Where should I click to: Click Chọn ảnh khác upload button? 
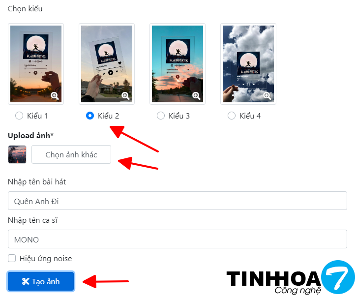pyautogui.click(x=71, y=154)
